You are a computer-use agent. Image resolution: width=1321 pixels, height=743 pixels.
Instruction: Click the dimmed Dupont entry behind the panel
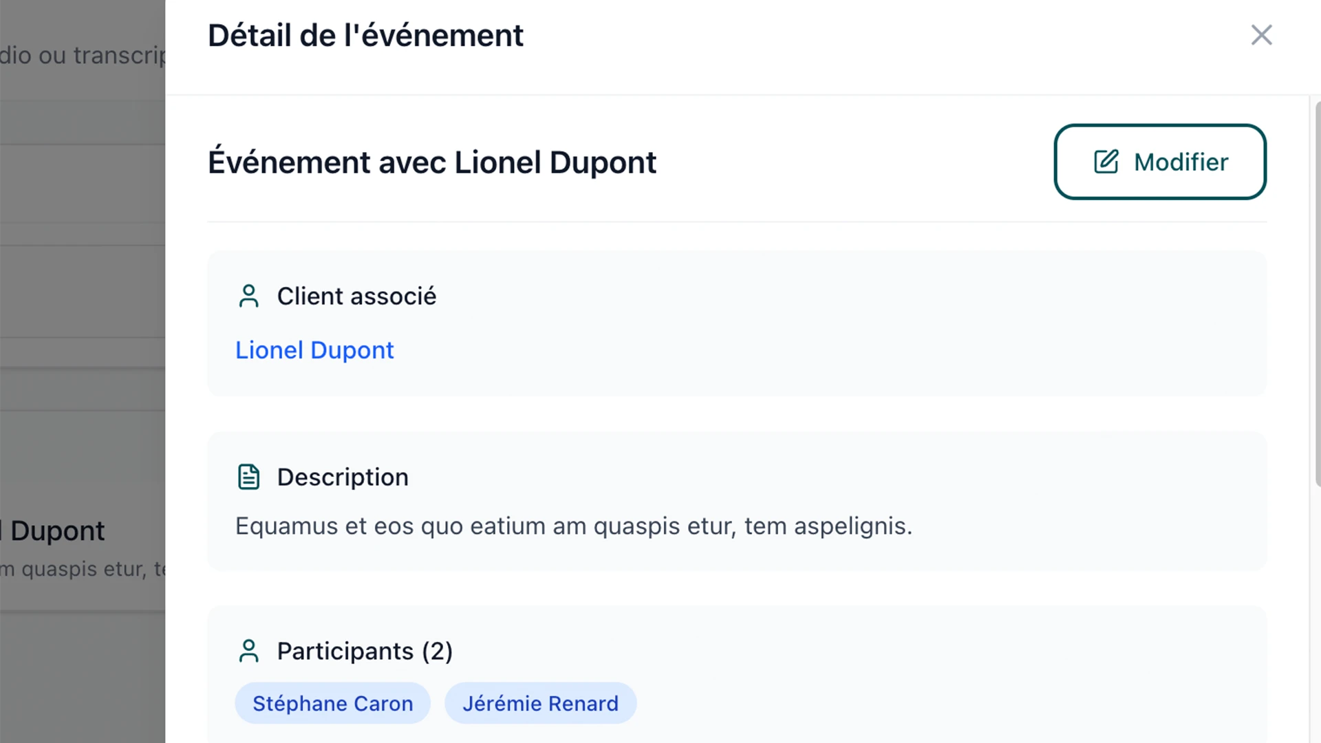click(x=54, y=531)
